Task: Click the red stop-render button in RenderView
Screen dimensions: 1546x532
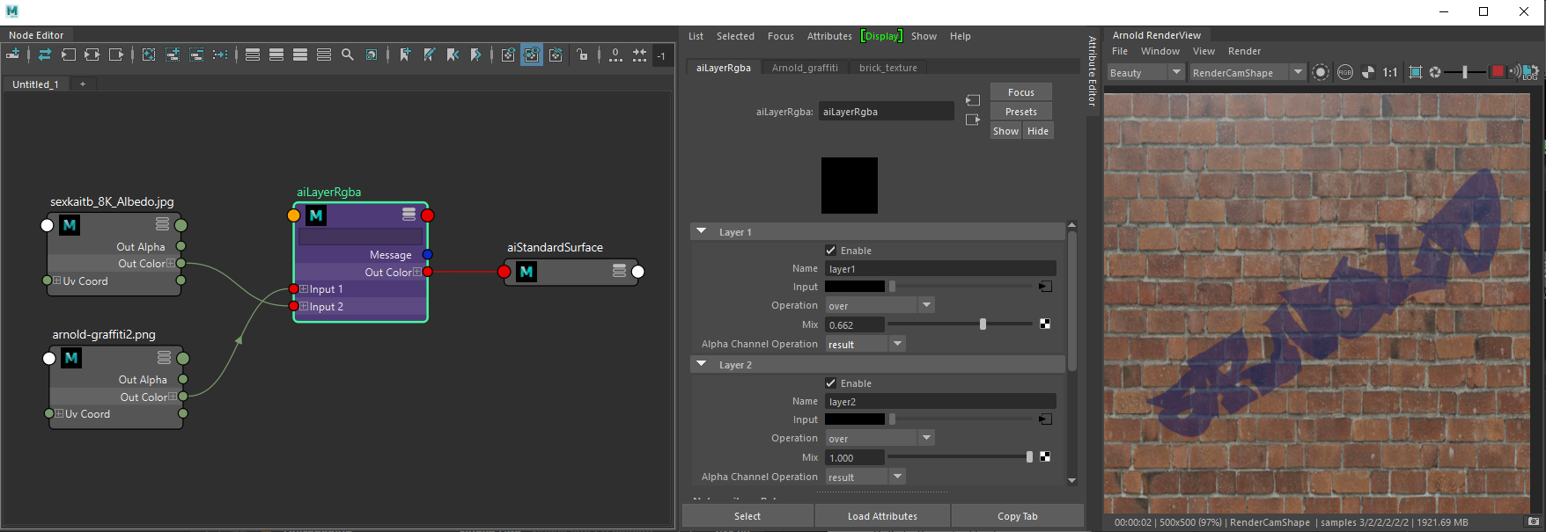Action: tap(1497, 72)
